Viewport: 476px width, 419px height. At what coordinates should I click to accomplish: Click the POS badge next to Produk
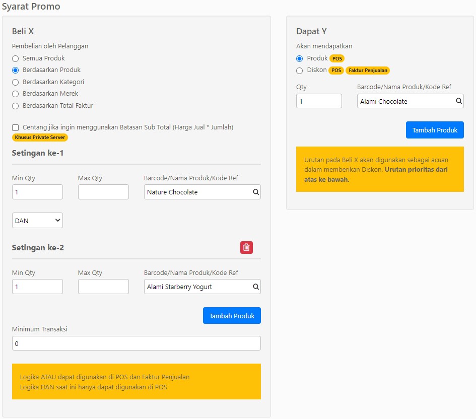point(337,58)
